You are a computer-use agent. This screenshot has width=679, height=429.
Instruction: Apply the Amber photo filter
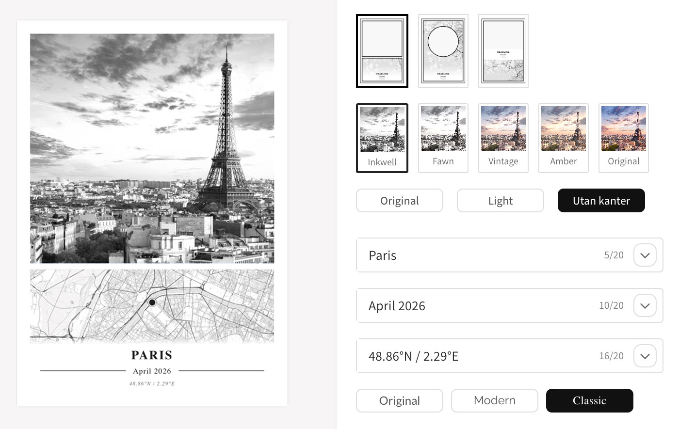point(563,138)
